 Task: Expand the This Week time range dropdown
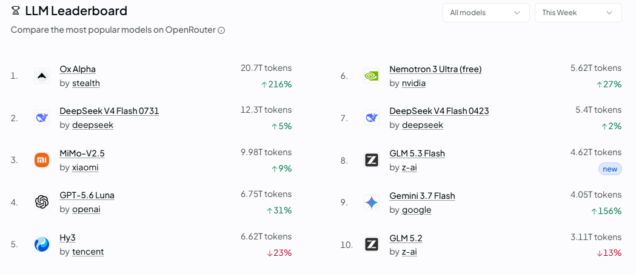[578, 13]
